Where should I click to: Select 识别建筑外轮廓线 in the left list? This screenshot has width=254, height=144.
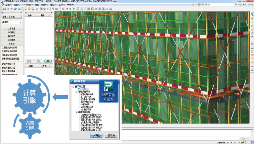tap(9, 48)
